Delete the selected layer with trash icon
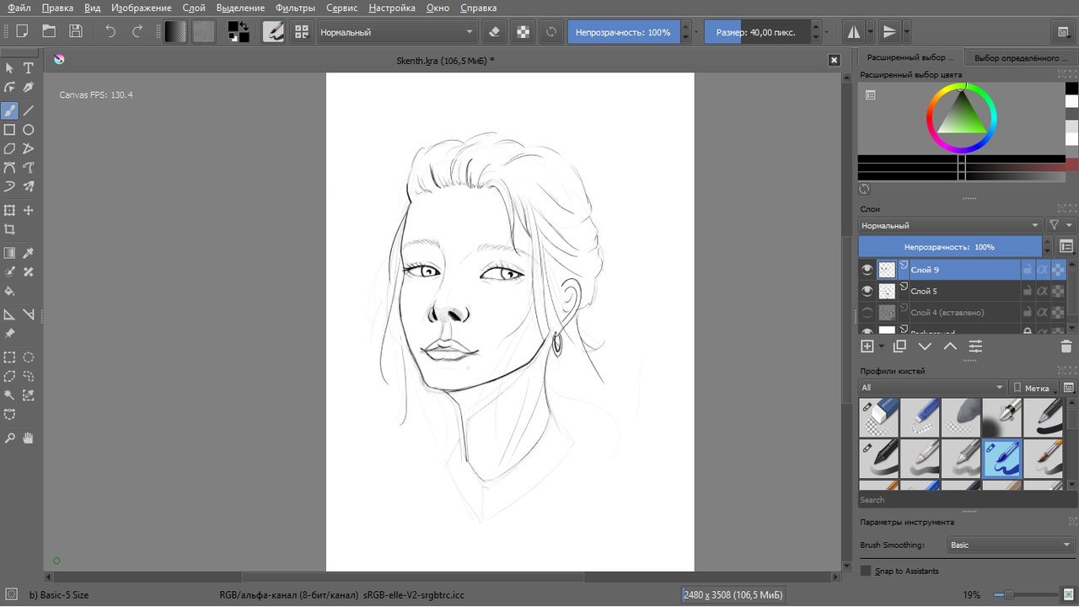Viewport: 1079px width, 607px height. (x=1066, y=346)
